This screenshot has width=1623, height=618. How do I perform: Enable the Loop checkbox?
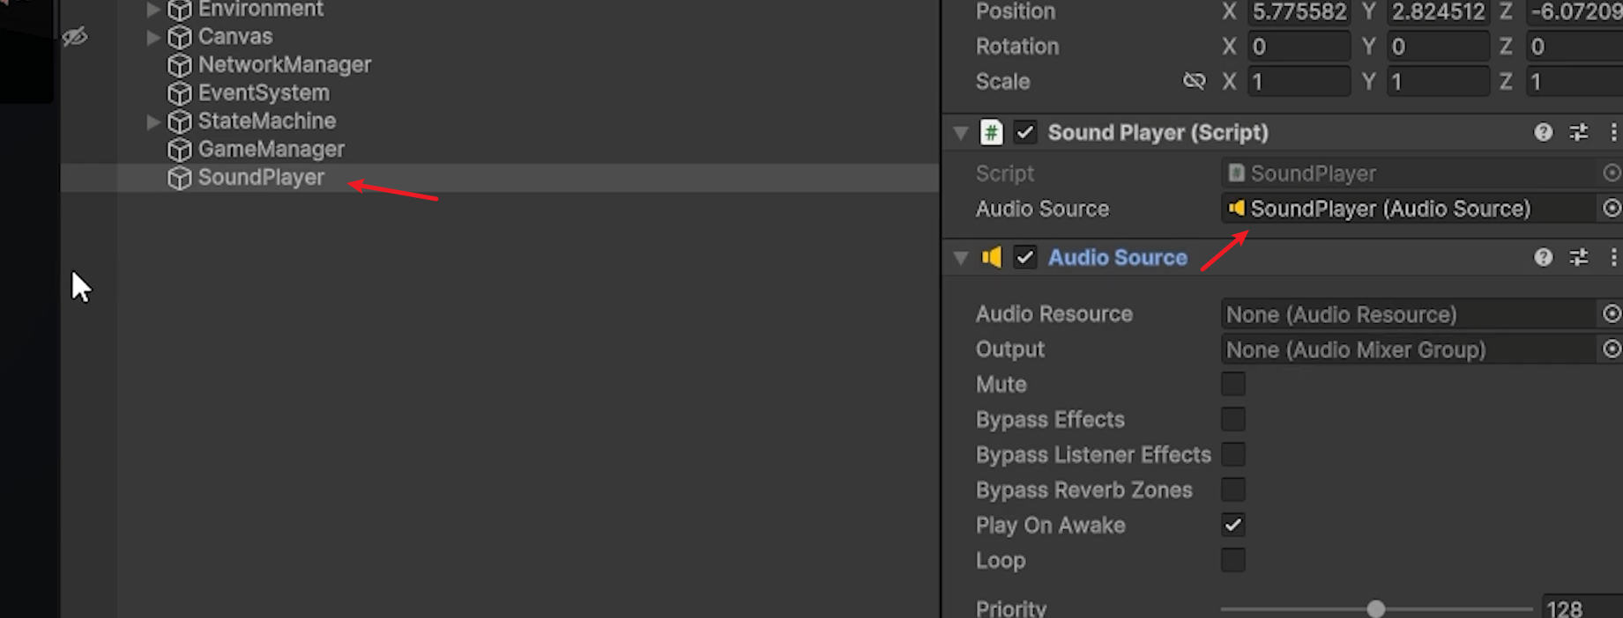click(x=1233, y=561)
